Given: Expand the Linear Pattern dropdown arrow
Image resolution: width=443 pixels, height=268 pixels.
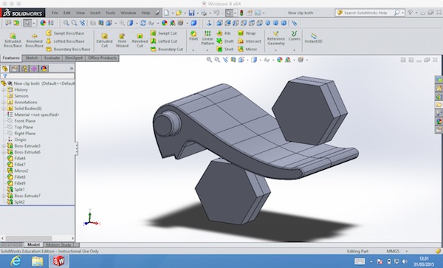Looking at the screenshot, I should pos(207,50).
